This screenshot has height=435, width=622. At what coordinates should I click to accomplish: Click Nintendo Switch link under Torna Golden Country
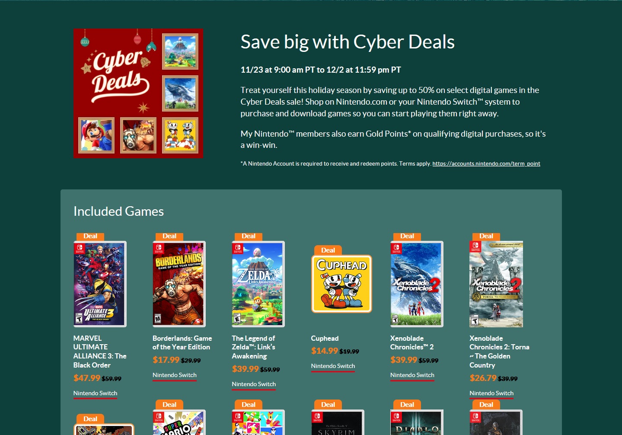491,393
